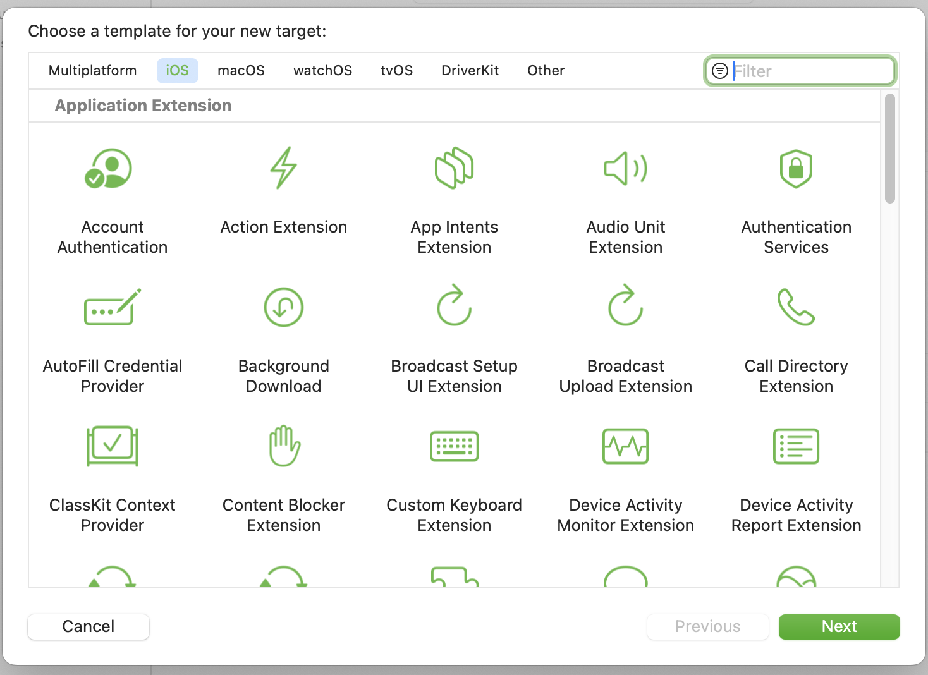Click the Broadcast Setup UI Extension label
Viewport: 928px width, 675px height.
(x=455, y=376)
